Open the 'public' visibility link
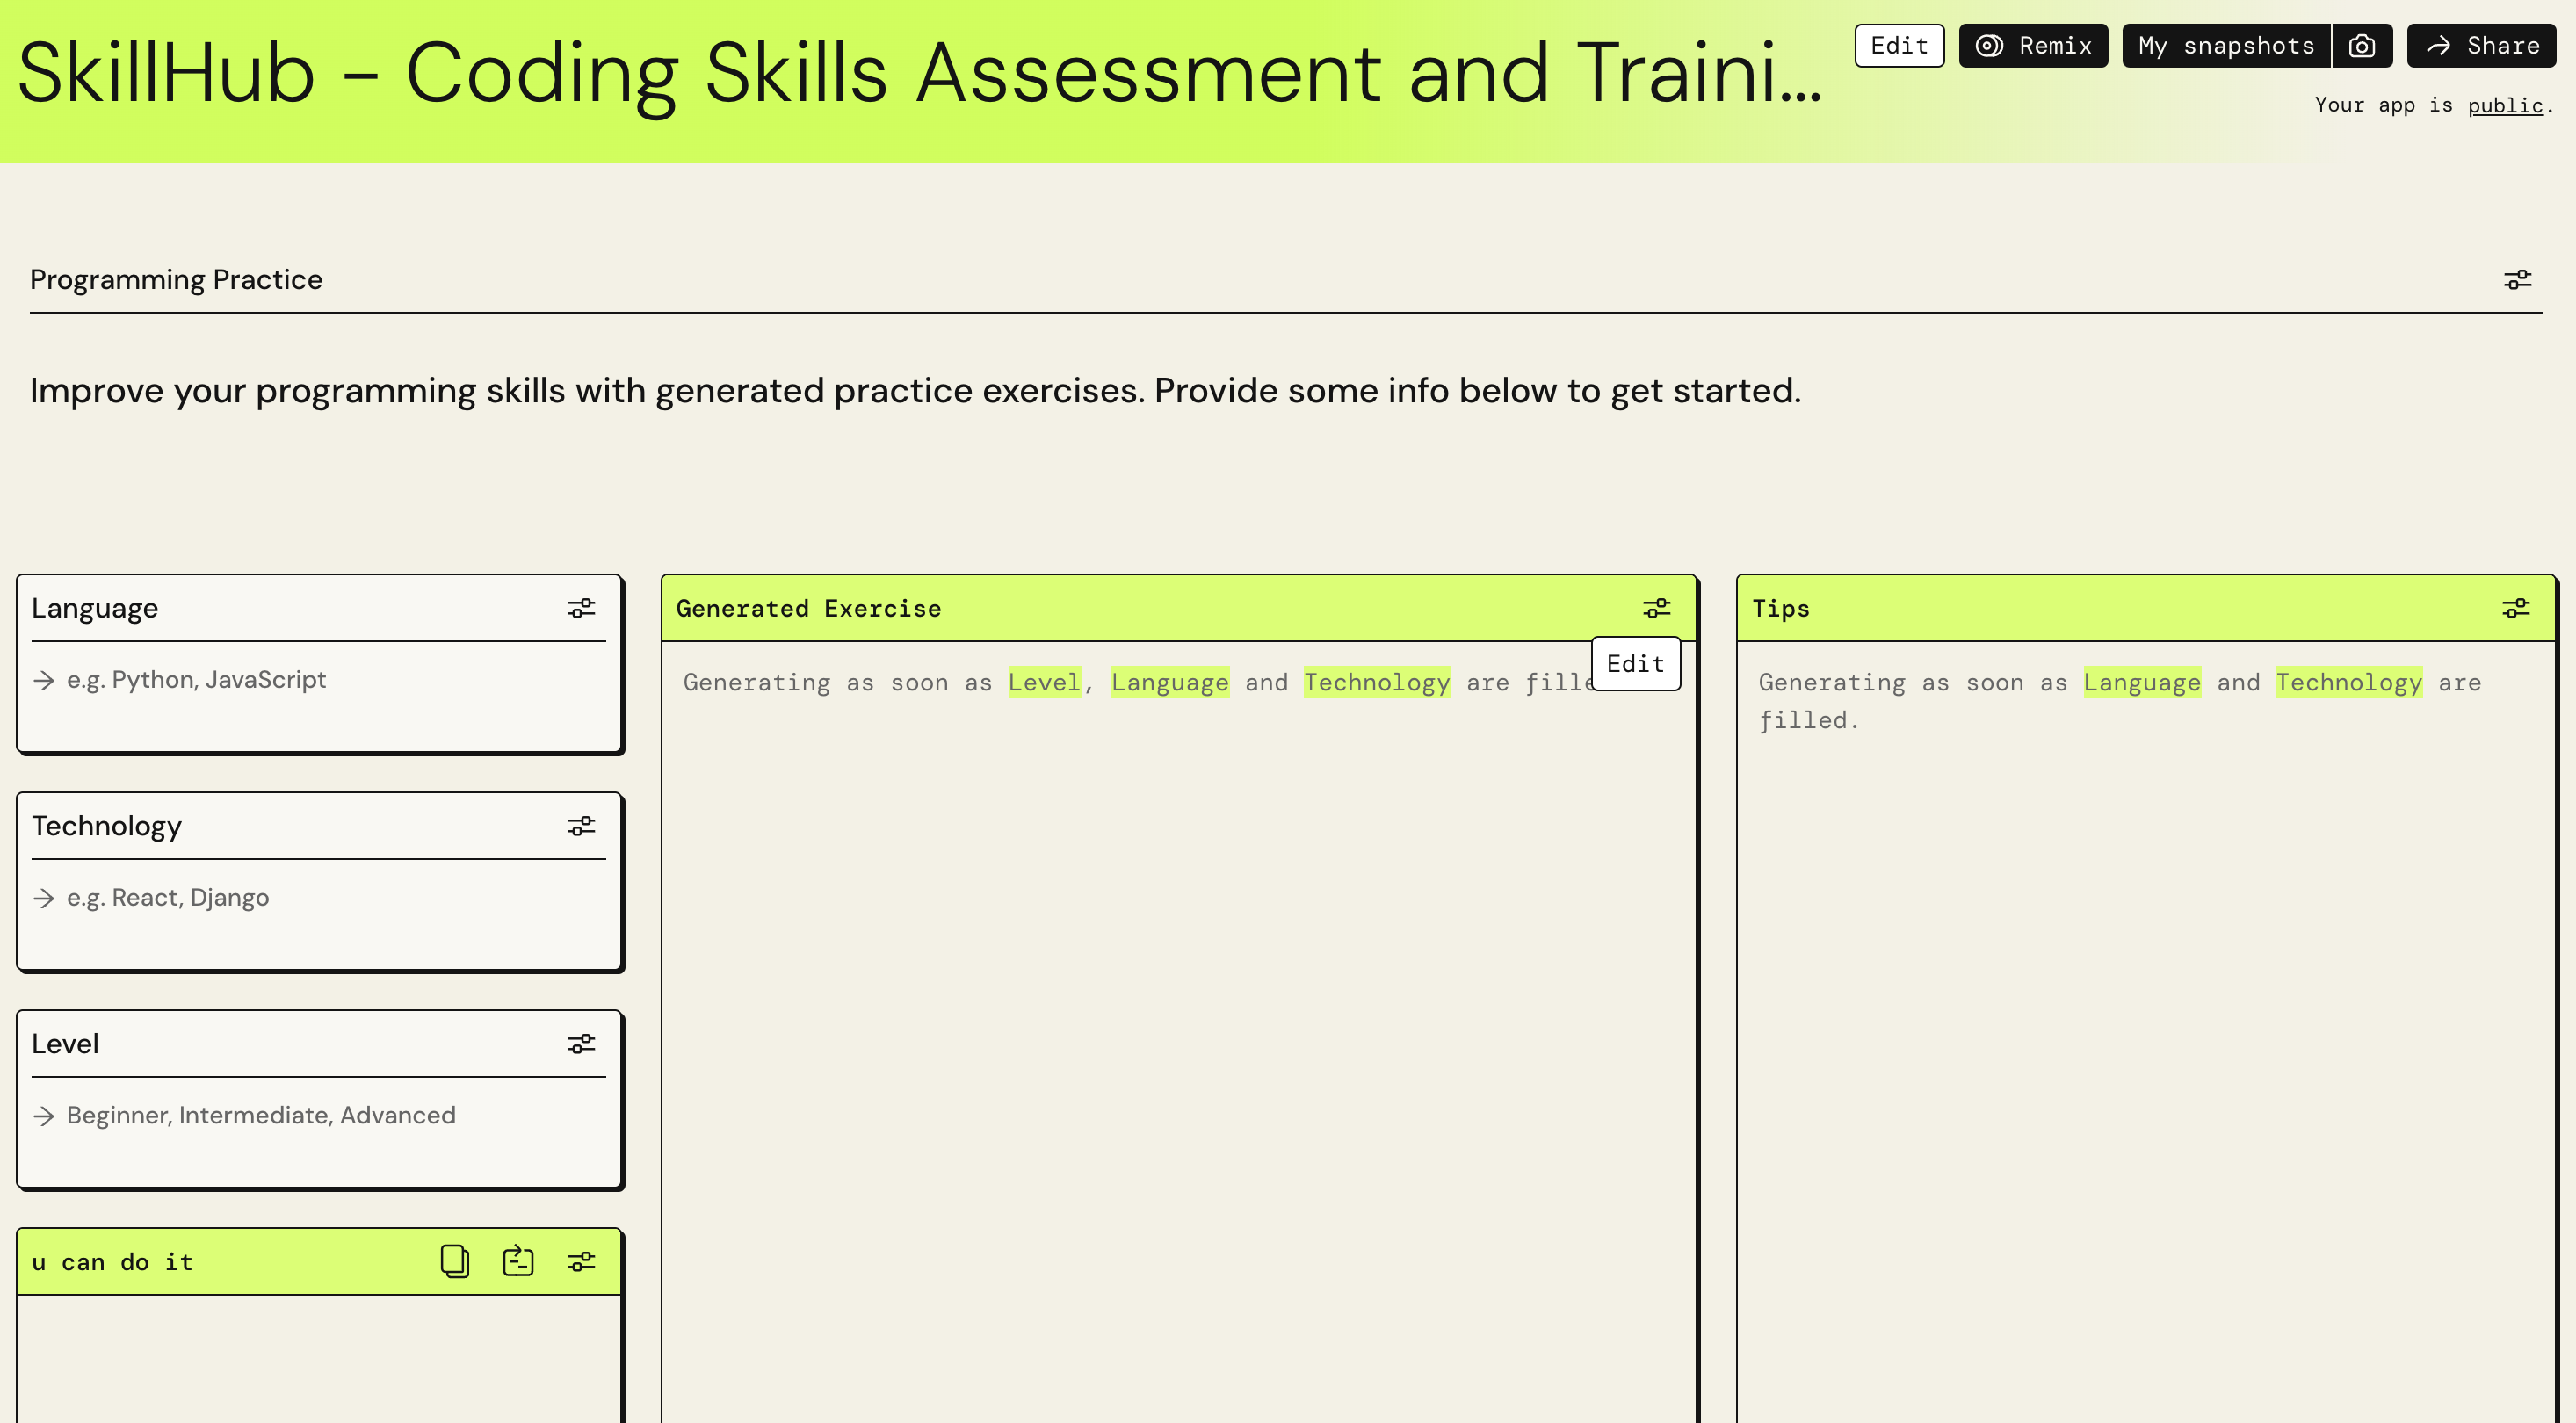 (x=2505, y=106)
